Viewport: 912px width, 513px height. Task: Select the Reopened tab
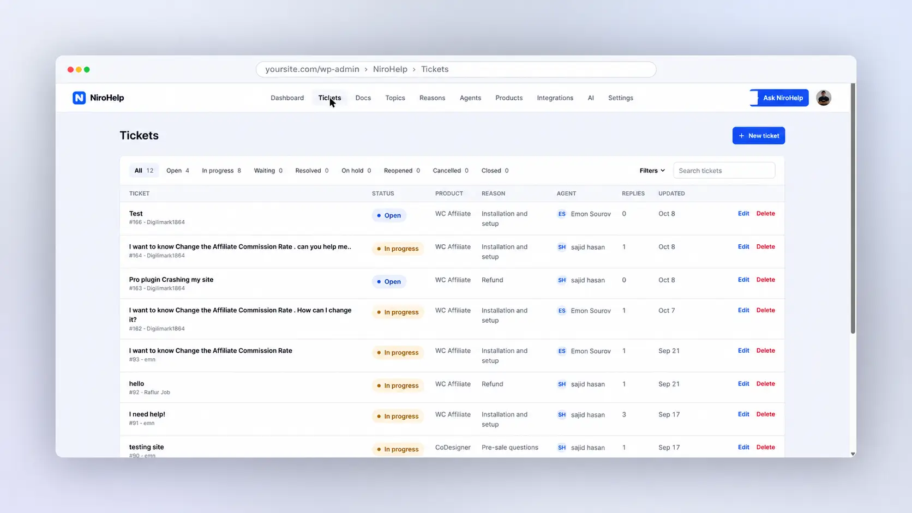[x=402, y=171]
